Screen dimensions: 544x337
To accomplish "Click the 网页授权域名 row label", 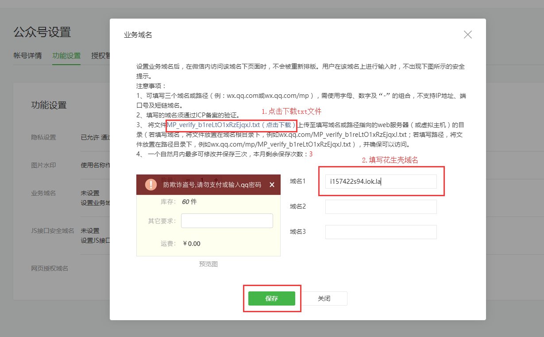I will pos(50,268).
